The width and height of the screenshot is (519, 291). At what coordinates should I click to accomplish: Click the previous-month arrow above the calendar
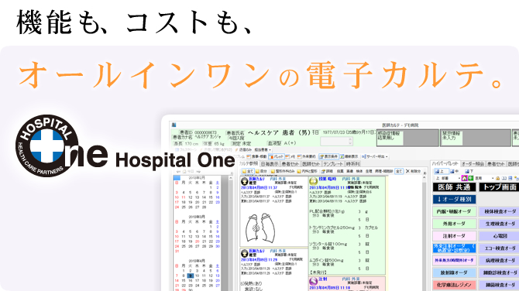click(178, 172)
